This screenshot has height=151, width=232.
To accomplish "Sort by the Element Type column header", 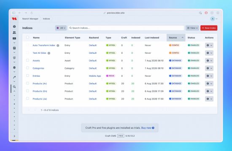I will [73, 38].
